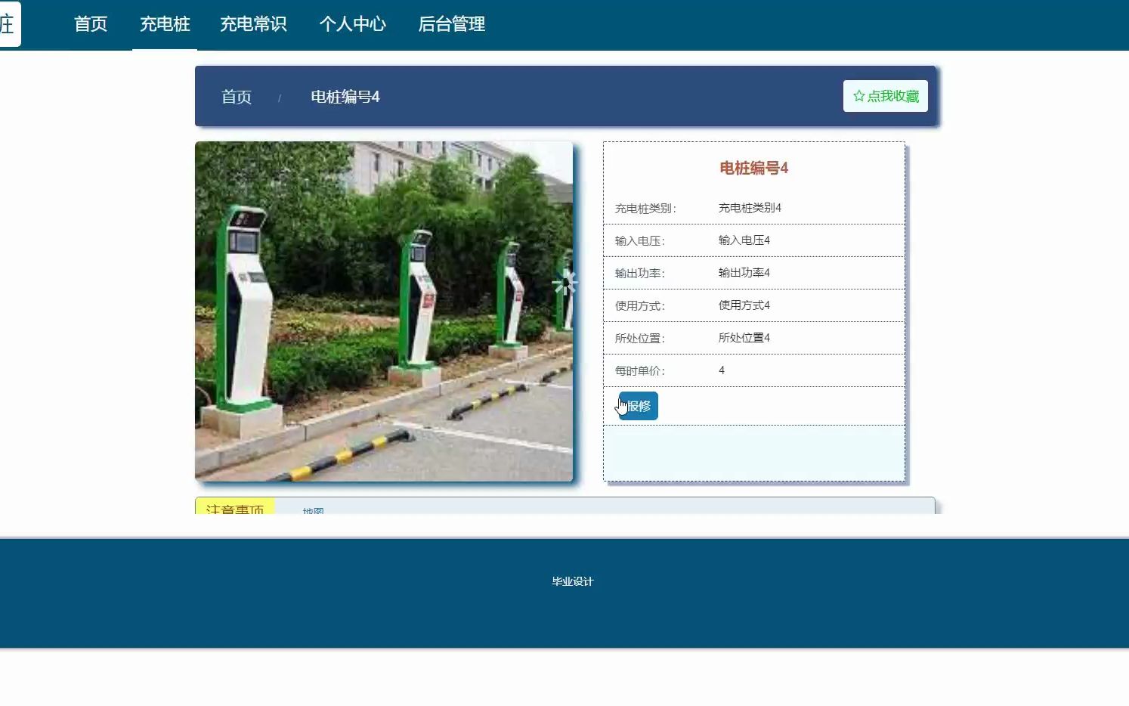Screen dimensions: 1129x706
Task: Click the charging pile photo
Action: point(384,311)
